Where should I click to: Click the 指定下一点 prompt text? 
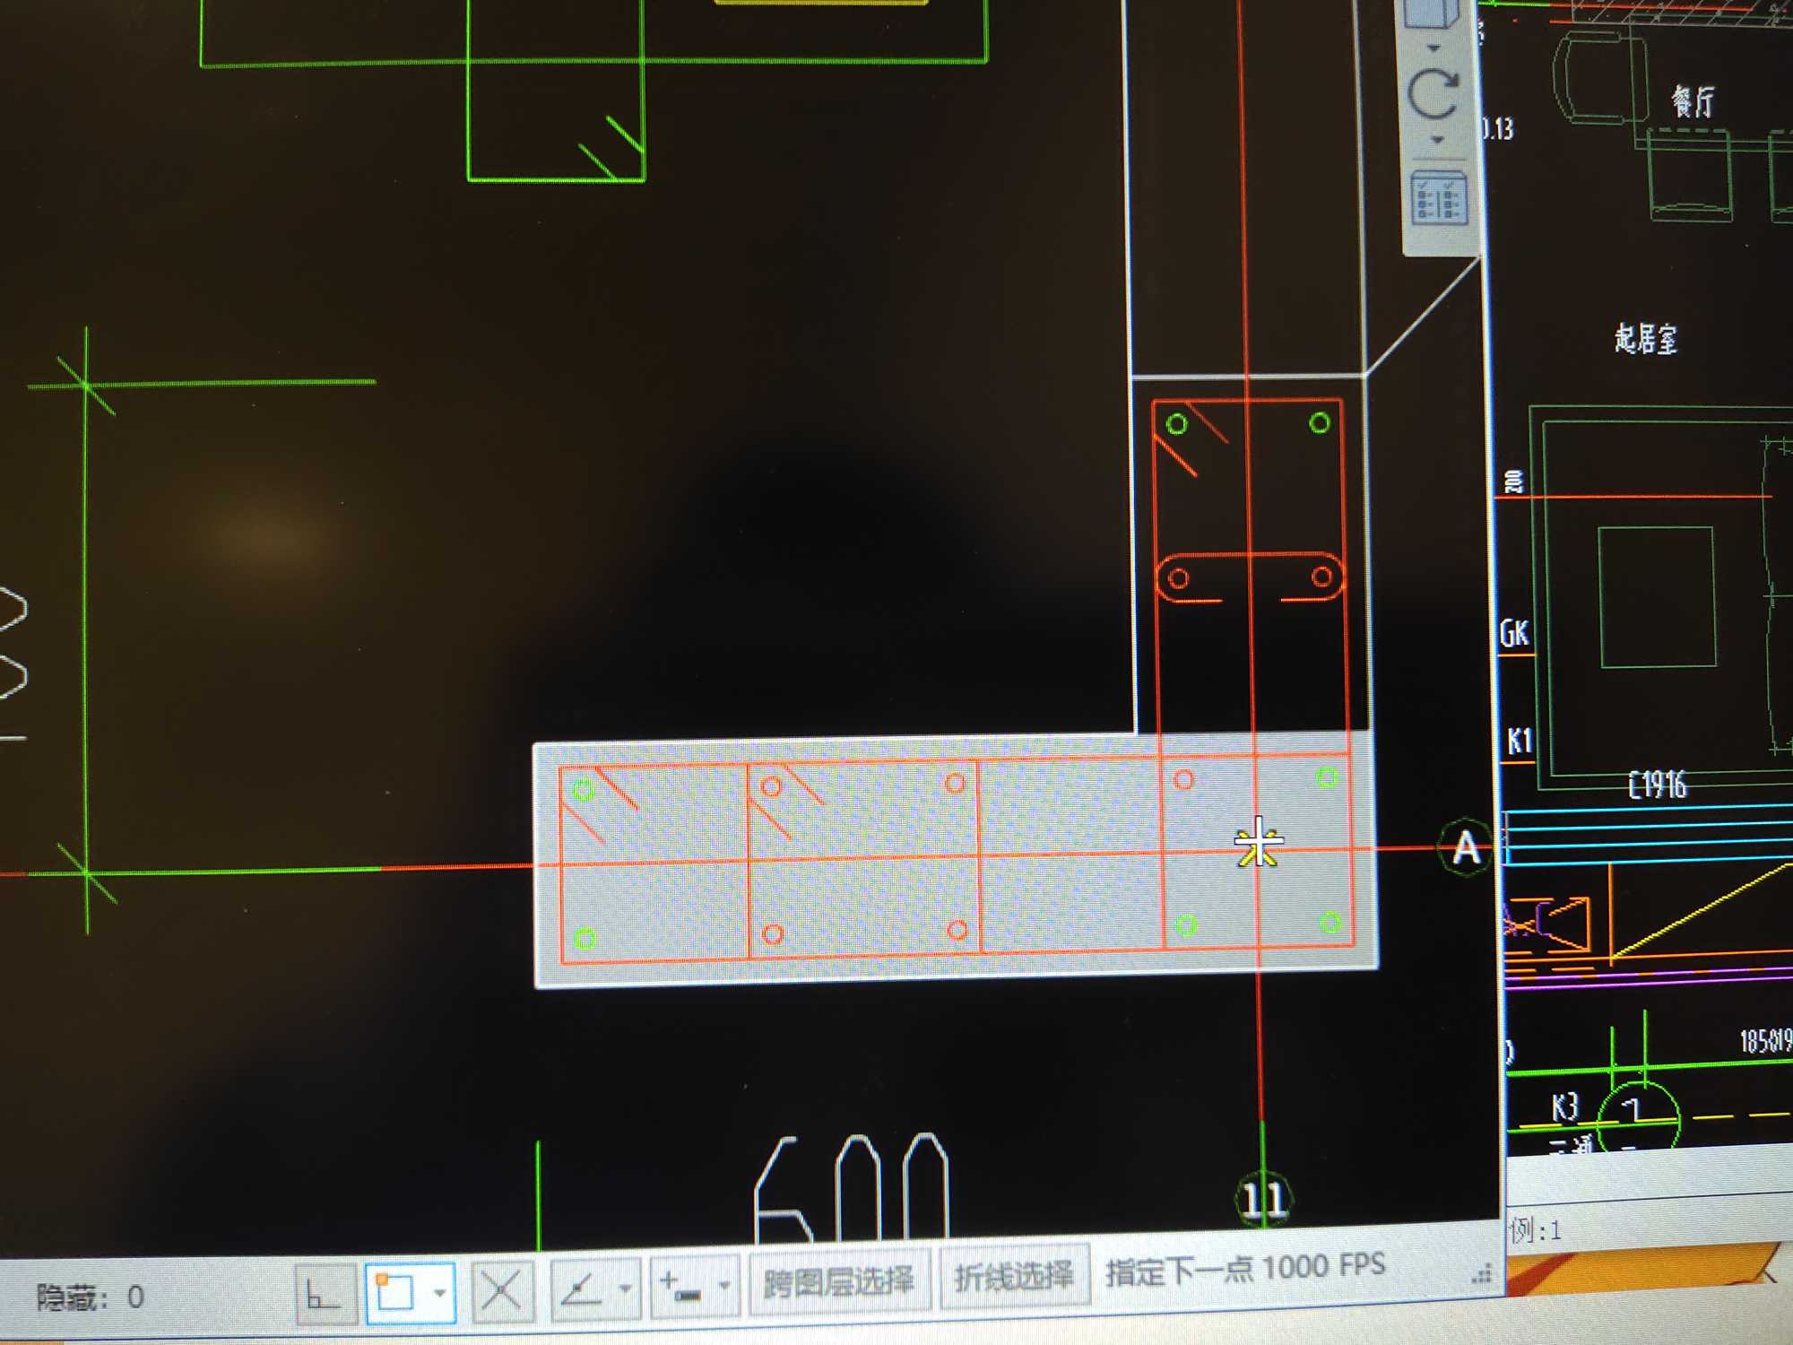pos(1180,1271)
